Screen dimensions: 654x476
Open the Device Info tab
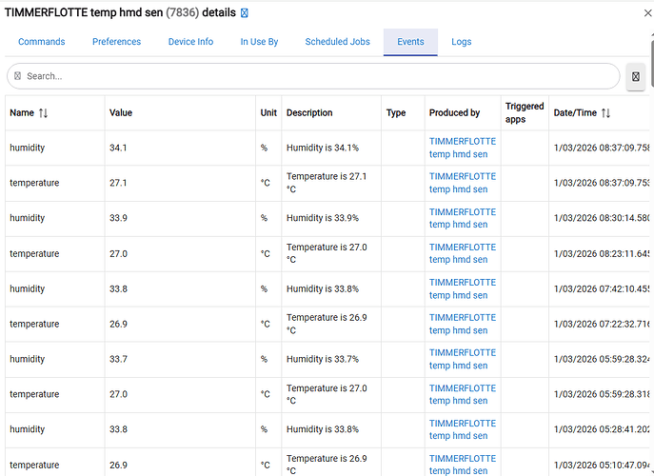190,42
